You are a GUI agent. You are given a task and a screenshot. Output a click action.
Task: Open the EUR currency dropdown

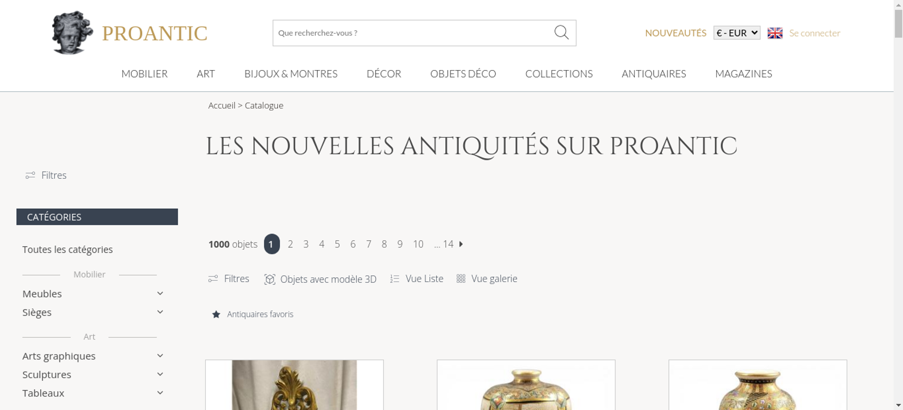(x=737, y=33)
